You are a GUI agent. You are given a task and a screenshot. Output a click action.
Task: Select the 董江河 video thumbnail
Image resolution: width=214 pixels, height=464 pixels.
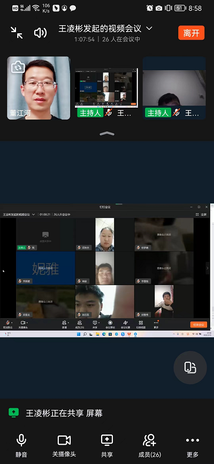click(39, 88)
